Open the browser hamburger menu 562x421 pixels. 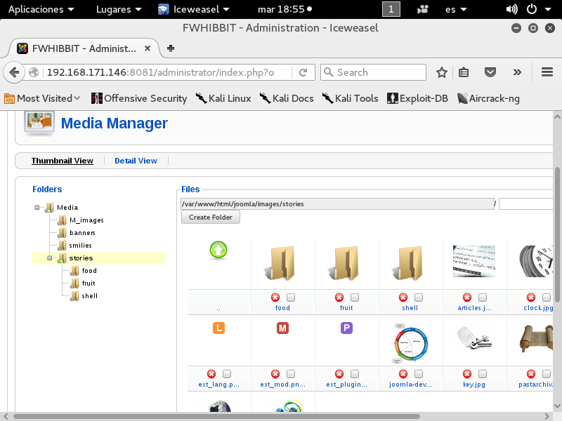click(x=547, y=72)
